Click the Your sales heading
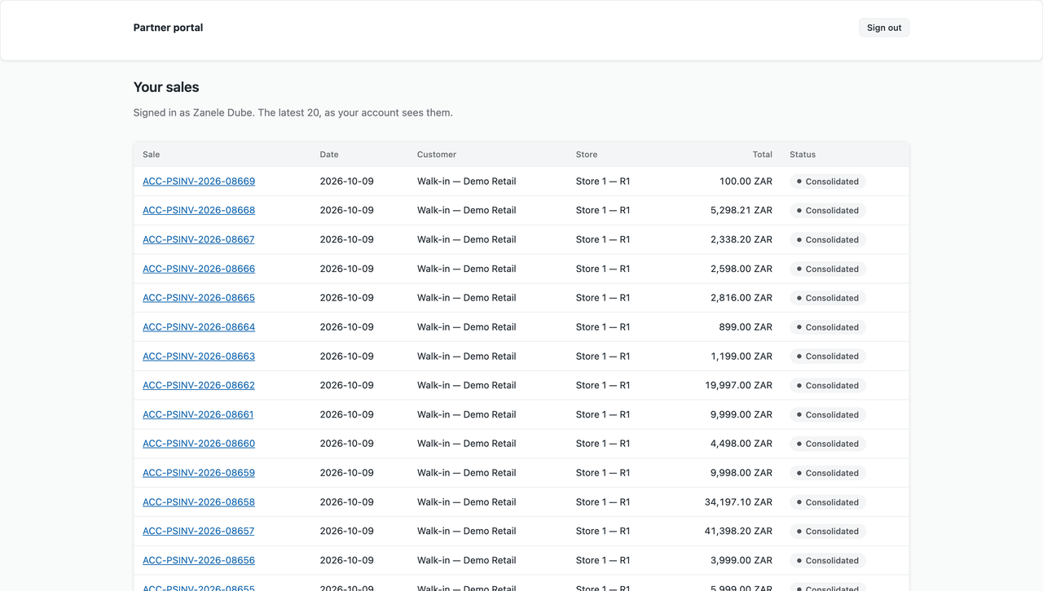The height and width of the screenshot is (591, 1043). tap(166, 87)
